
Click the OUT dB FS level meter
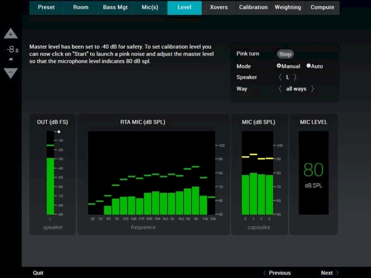coord(51,173)
